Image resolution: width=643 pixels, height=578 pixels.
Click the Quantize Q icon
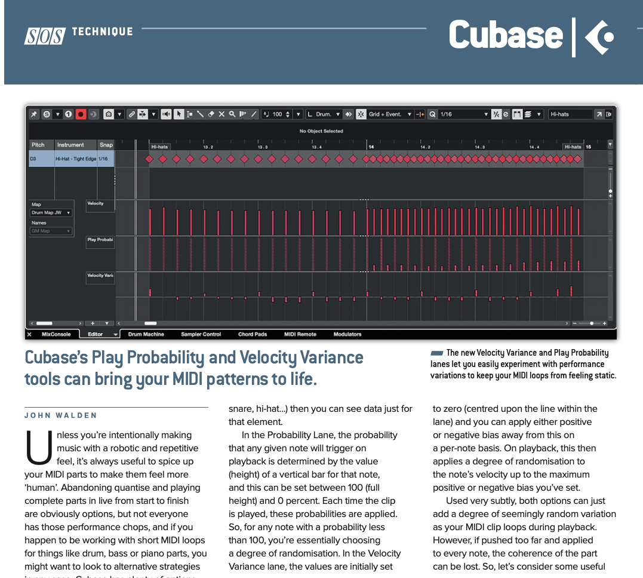pos(432,114)
